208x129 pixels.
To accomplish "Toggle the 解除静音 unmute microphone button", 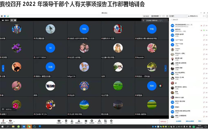I will click(x=3, y=121).
